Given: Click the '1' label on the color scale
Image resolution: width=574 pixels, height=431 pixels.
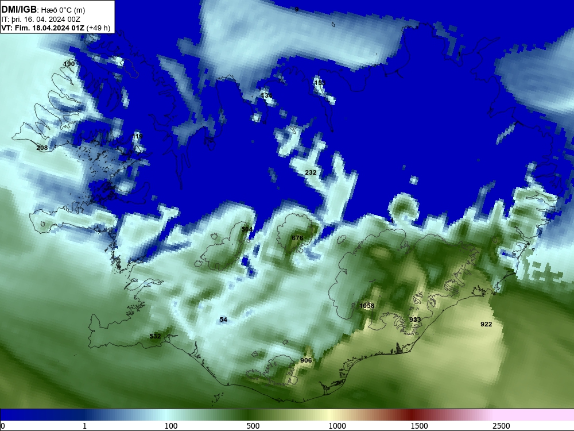Looking at the screenshot, I should click(x=84, y=426).
